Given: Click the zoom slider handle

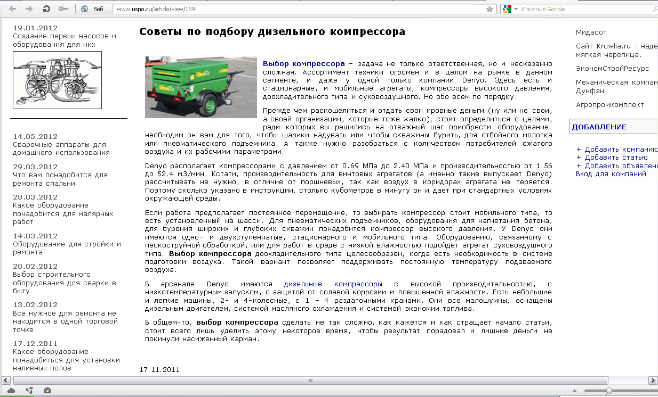Looking at the screenshot, I should pos(608,391).
